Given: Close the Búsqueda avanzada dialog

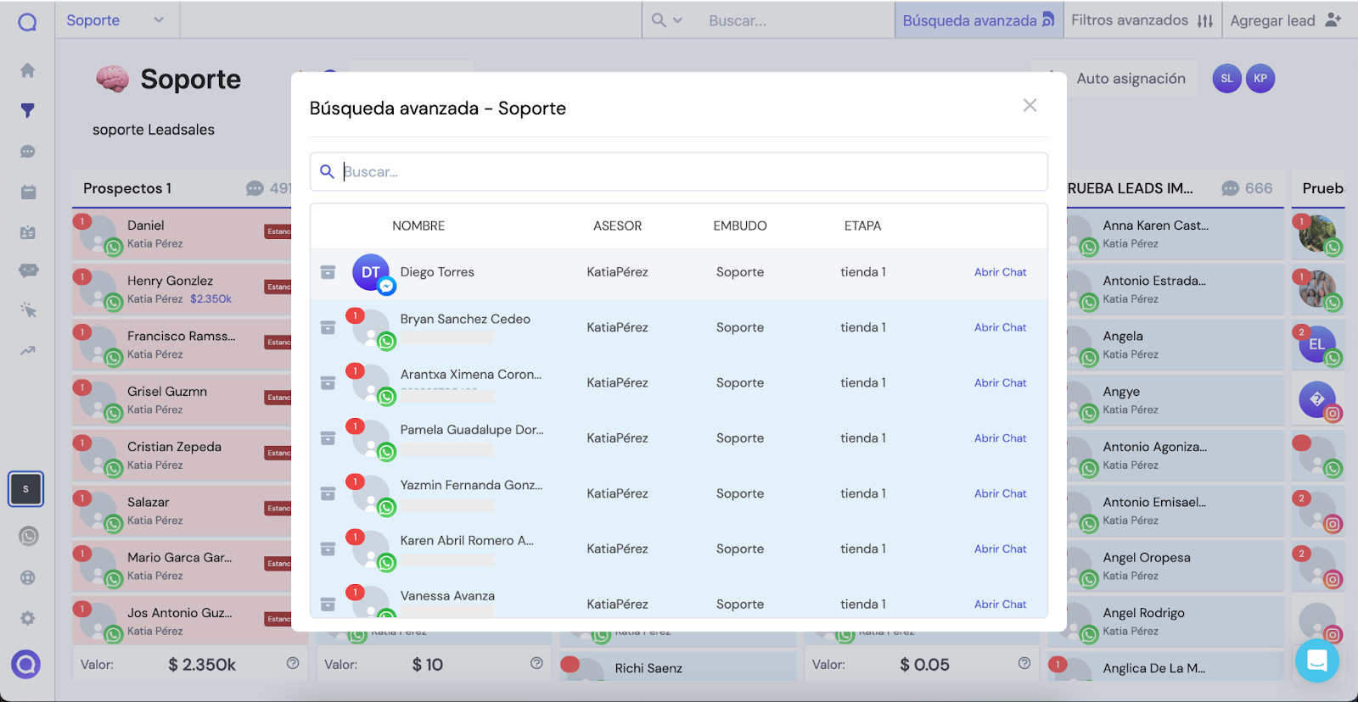Looking at the screenshot, I should (x=1030, y=105).
